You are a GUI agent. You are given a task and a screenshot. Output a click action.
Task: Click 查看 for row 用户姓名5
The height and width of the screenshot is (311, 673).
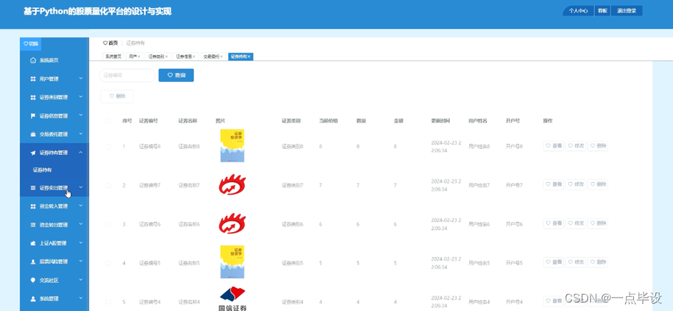tap(554, 262)
